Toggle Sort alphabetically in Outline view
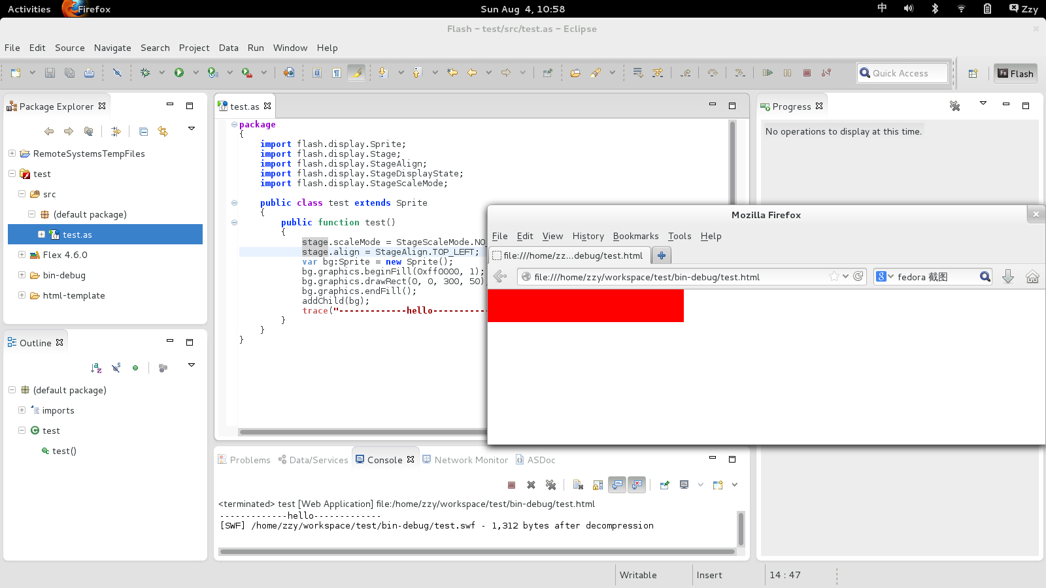The height and width of the screenshot is (588, 1046). pyautogui.click(x=96, y=368)
